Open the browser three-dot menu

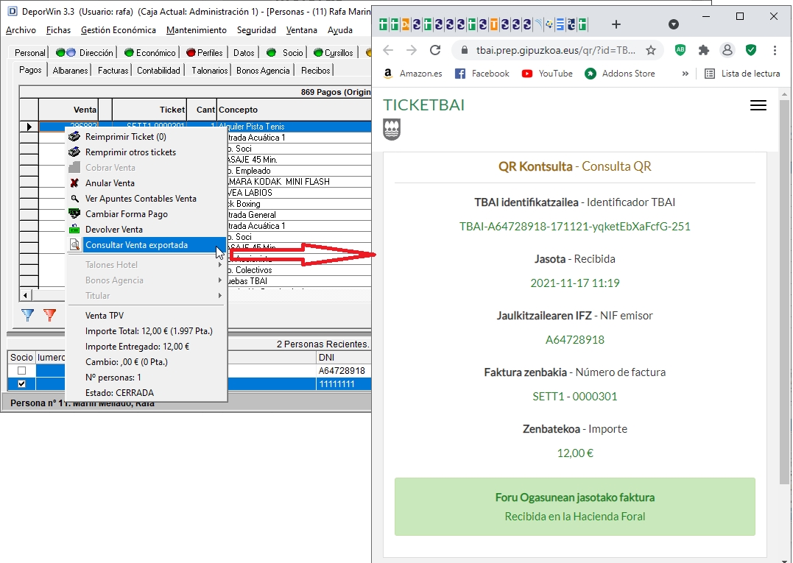775,50
